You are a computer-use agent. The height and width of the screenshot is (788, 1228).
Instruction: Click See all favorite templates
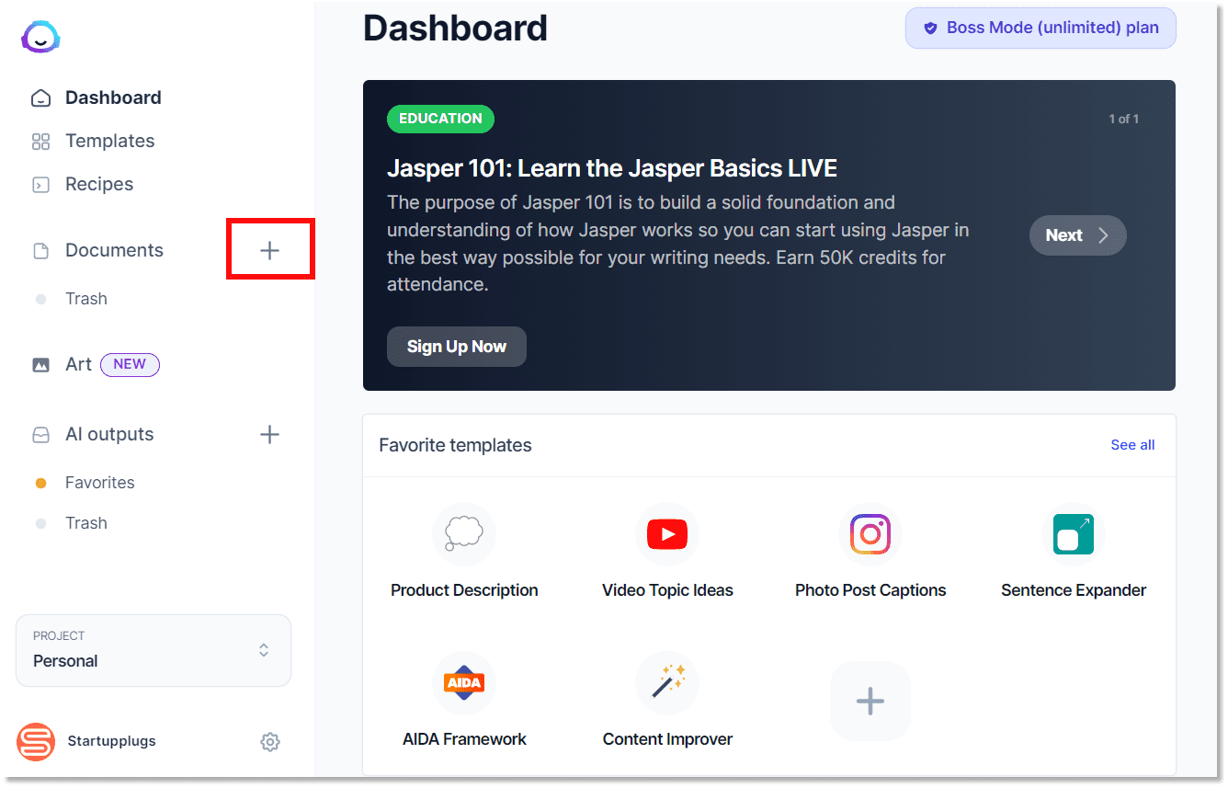1132,445
